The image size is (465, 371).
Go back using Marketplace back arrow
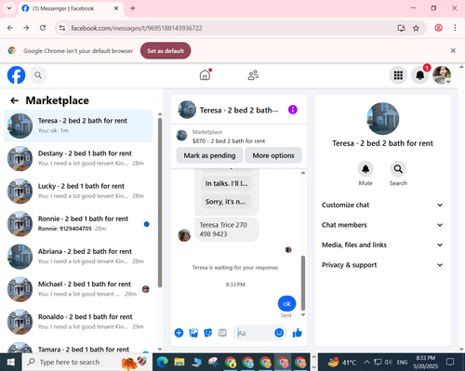click(14, 100)
